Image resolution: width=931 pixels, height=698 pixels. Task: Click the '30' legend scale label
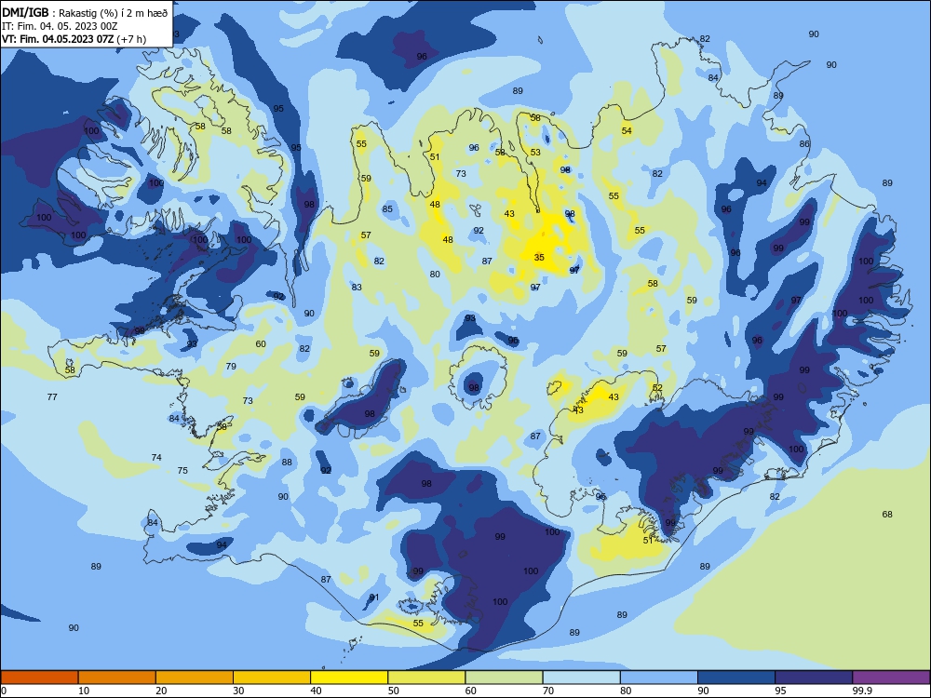[238, 691]
